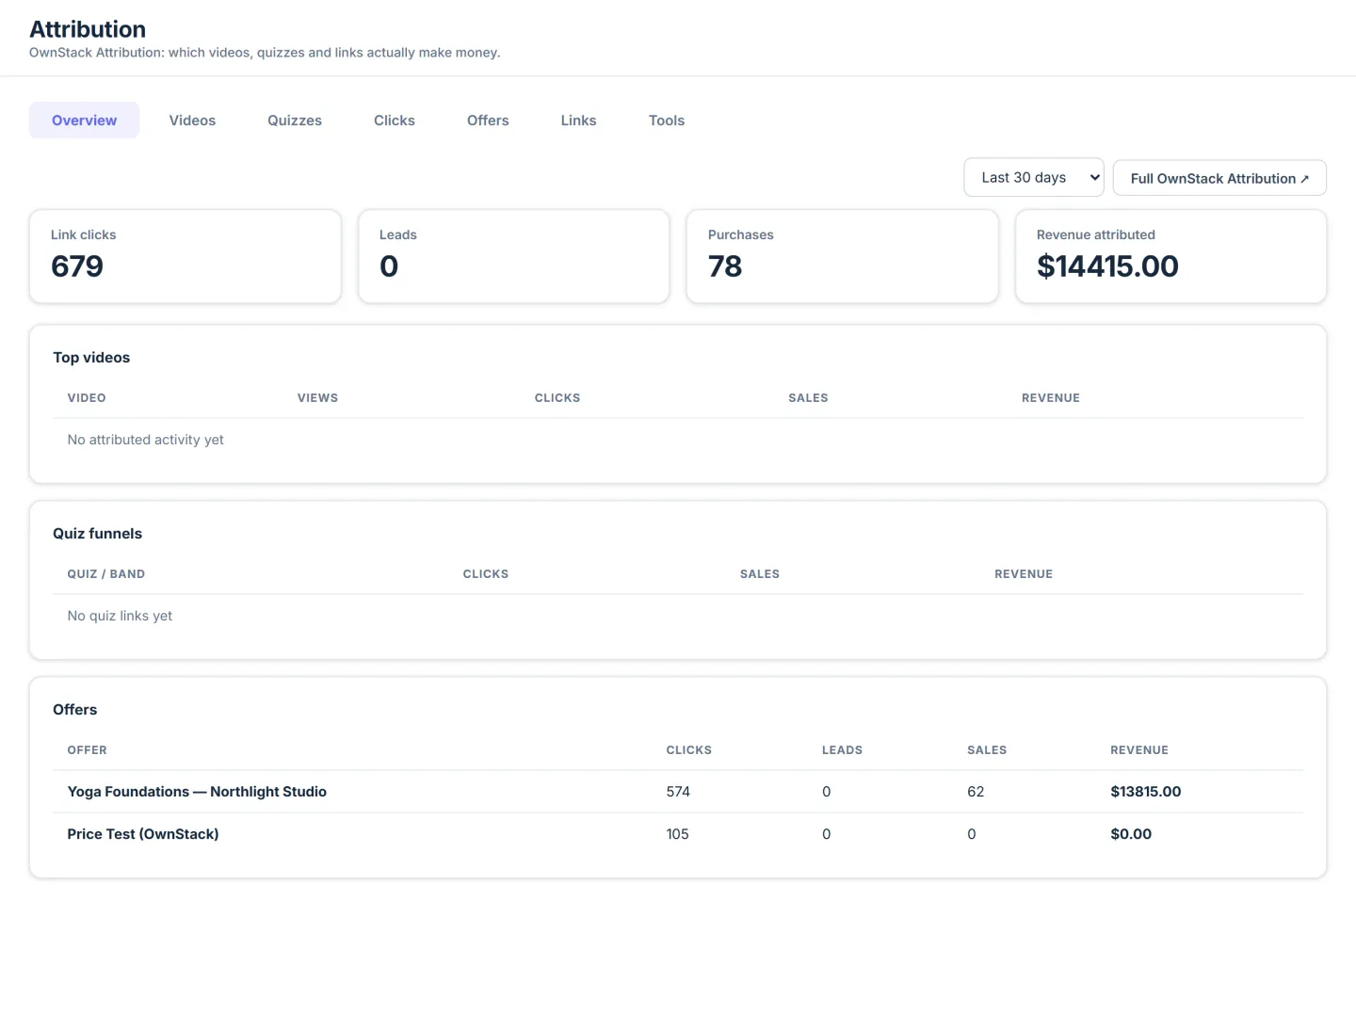Viewport: 1356px width, 1013px height.
Task: Click the Link clicks 679 card
Action: tap(186, 256)
